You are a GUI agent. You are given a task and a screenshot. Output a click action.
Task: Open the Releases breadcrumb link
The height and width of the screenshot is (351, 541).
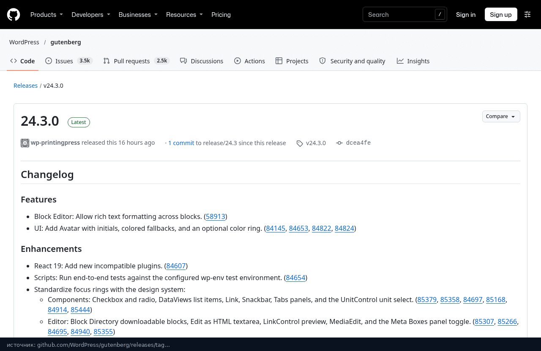[26, 86]
